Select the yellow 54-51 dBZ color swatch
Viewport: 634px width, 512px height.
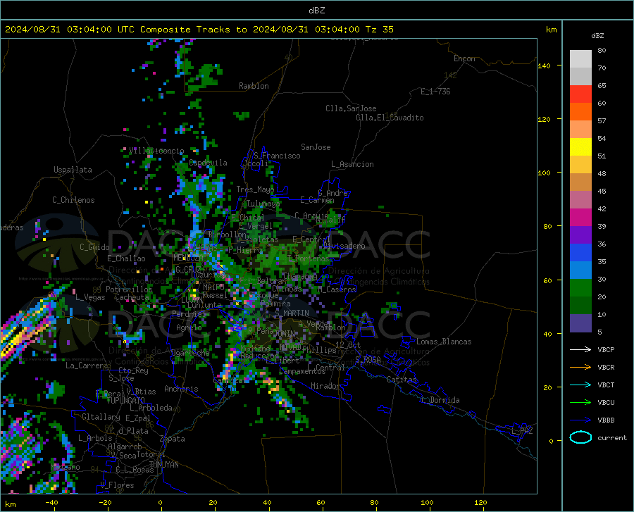580,147
